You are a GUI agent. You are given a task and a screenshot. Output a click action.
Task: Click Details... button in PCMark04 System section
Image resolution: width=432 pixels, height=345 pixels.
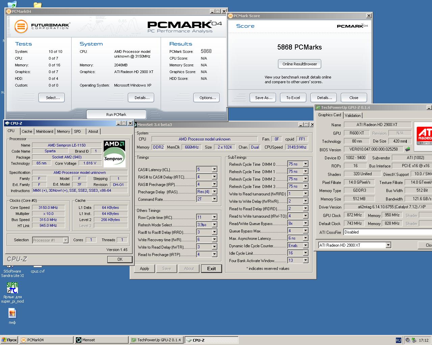click(x=142, y=98)
